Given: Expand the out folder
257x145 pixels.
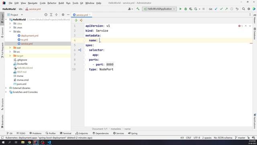Looking at the screenshot, I should pos(10,48).
